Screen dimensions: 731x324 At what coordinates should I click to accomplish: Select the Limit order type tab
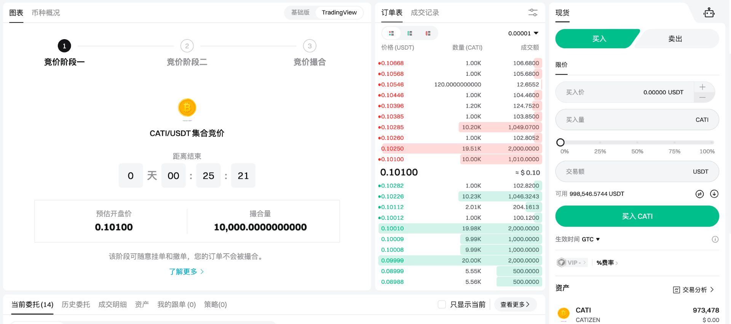point(561,65)
